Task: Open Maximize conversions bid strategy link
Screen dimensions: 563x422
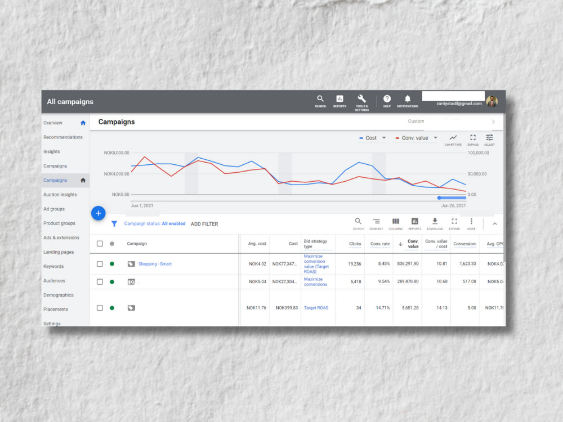Action: point(316,282)
